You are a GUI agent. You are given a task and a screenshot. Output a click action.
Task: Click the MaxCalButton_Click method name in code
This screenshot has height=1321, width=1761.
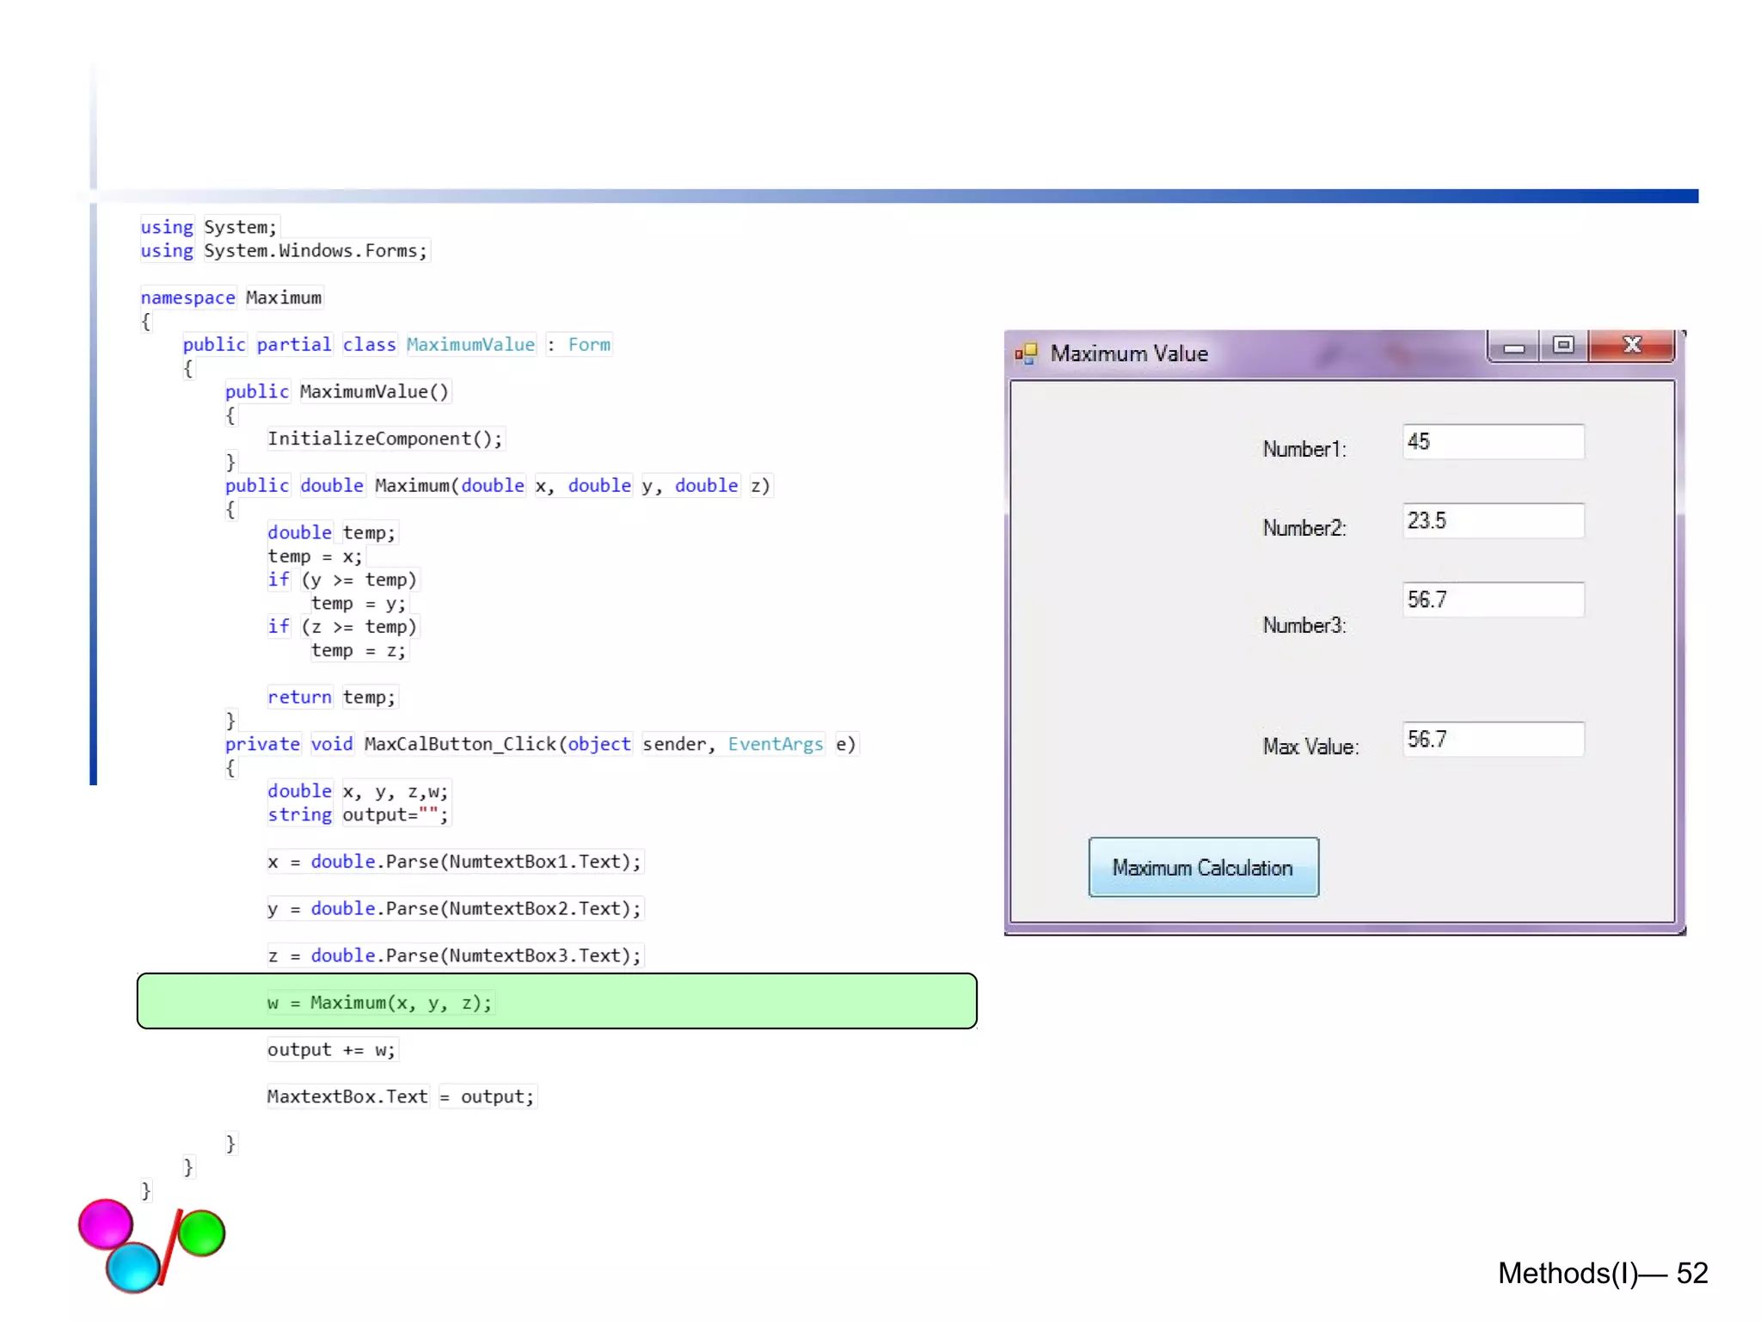click(459, 744)
